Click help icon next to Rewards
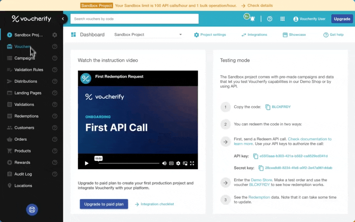Screen dimensions: 355x222 (55, 162)
